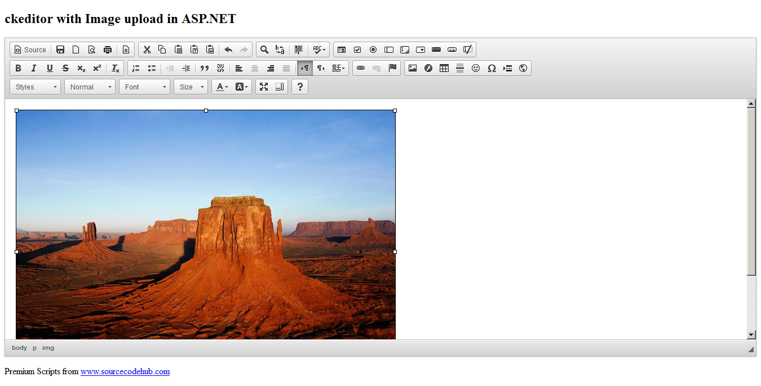This screenshot has height=386, width=761.
Task: Toggle Bold formatting
Action: (18, 68)
